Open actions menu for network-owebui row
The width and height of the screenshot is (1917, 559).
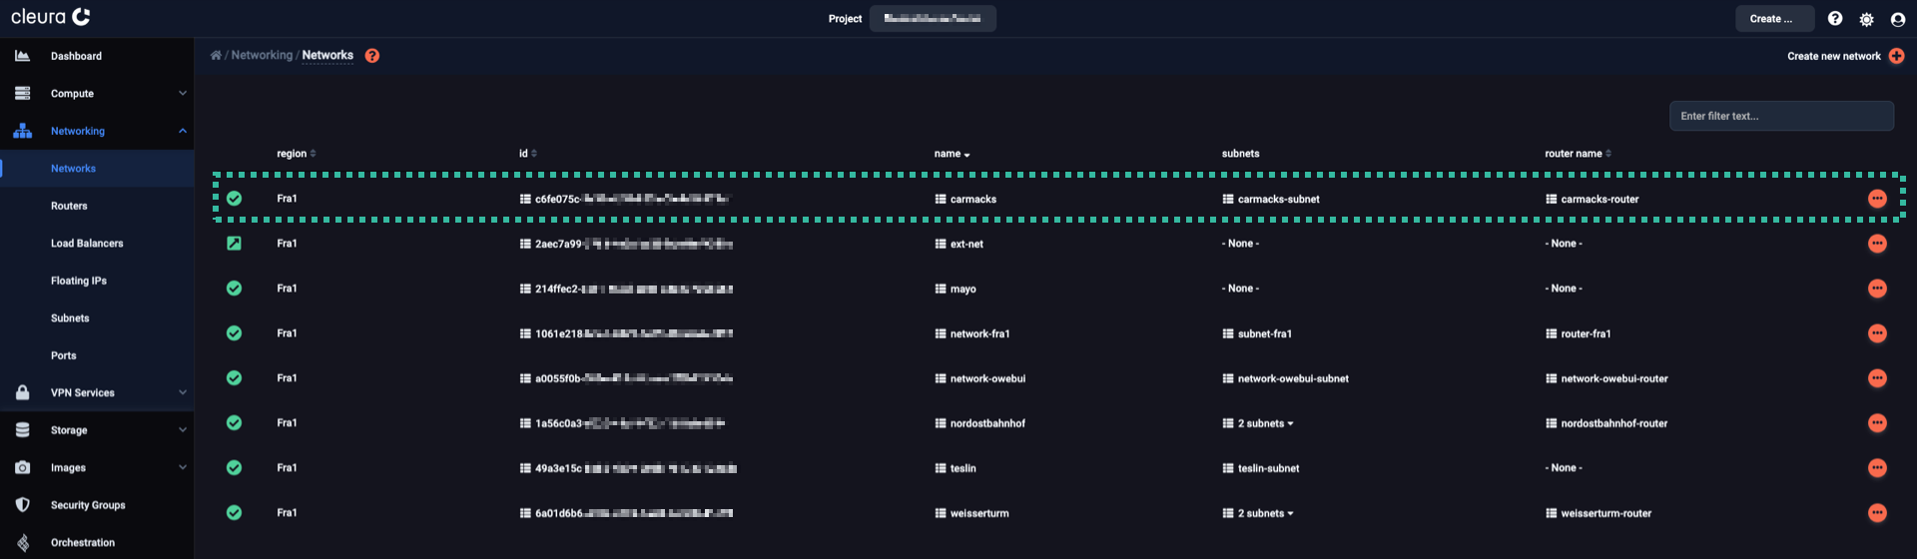(x=1877, y=378)
